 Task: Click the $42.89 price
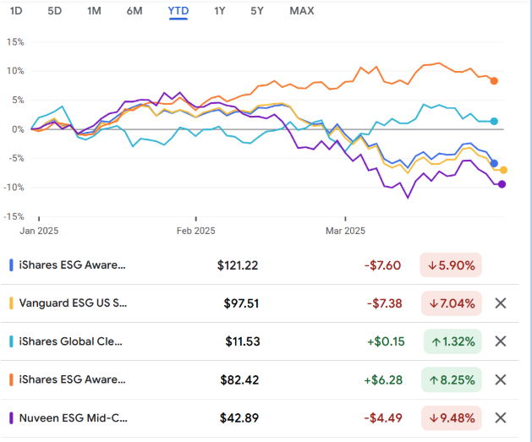(x=239, y=418)
